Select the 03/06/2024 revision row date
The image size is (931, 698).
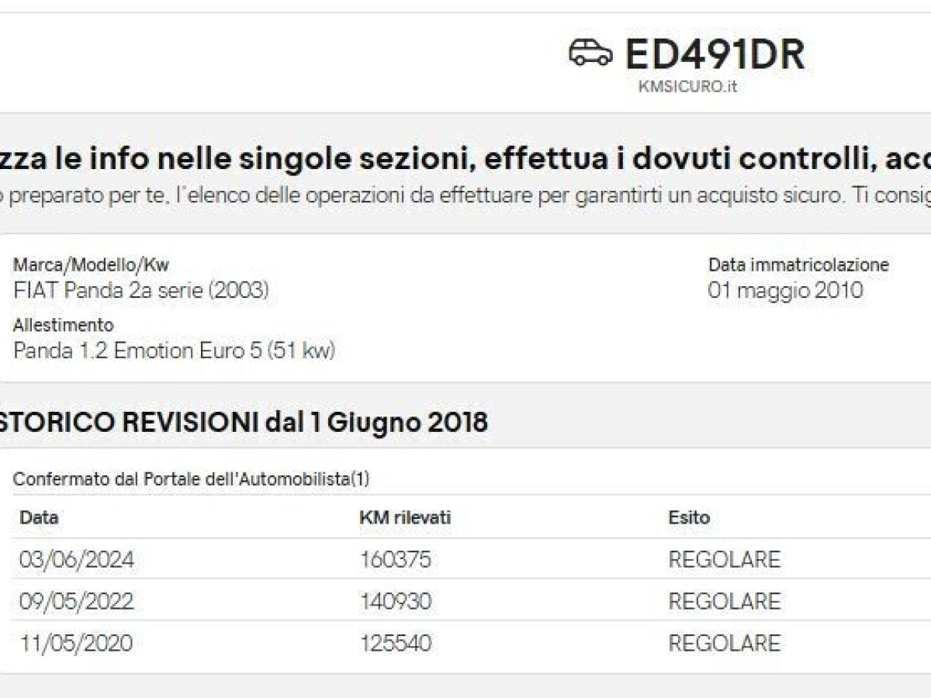(x=77, y=560)
